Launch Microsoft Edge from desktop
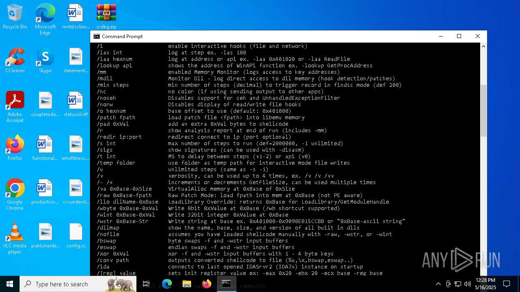Image resolution: width=520 pixels, height=292 pixels. [x=45, y=19]
